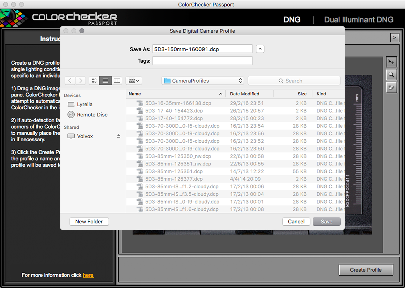This screenshot has height=288, width=405.
Task: Open the 'here' more information link
Action: 88,275
